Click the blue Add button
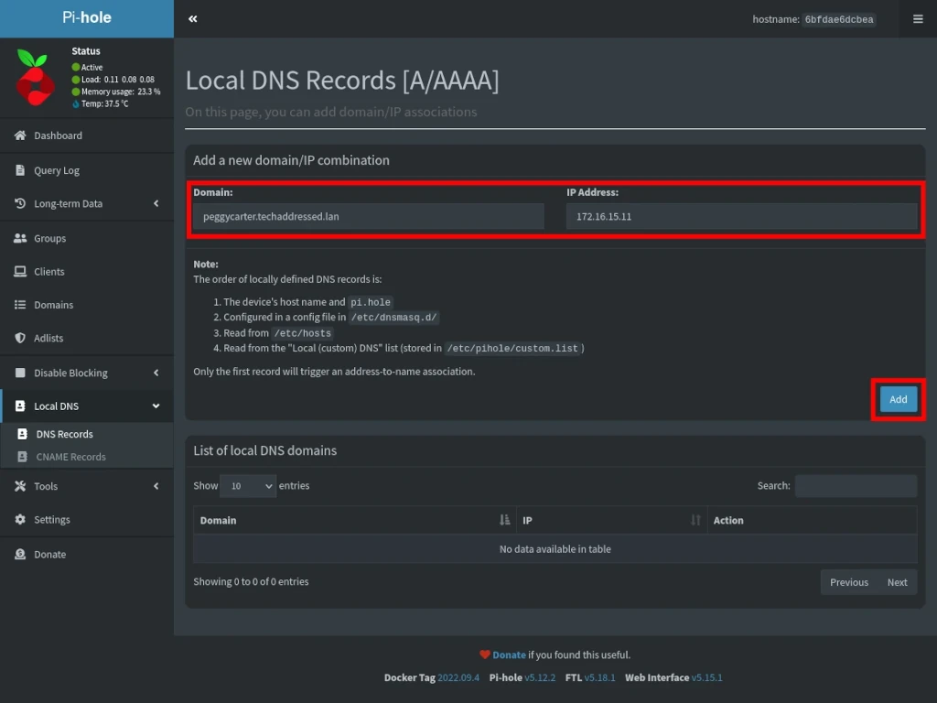 pyautogui.click(x=899, y=399)
